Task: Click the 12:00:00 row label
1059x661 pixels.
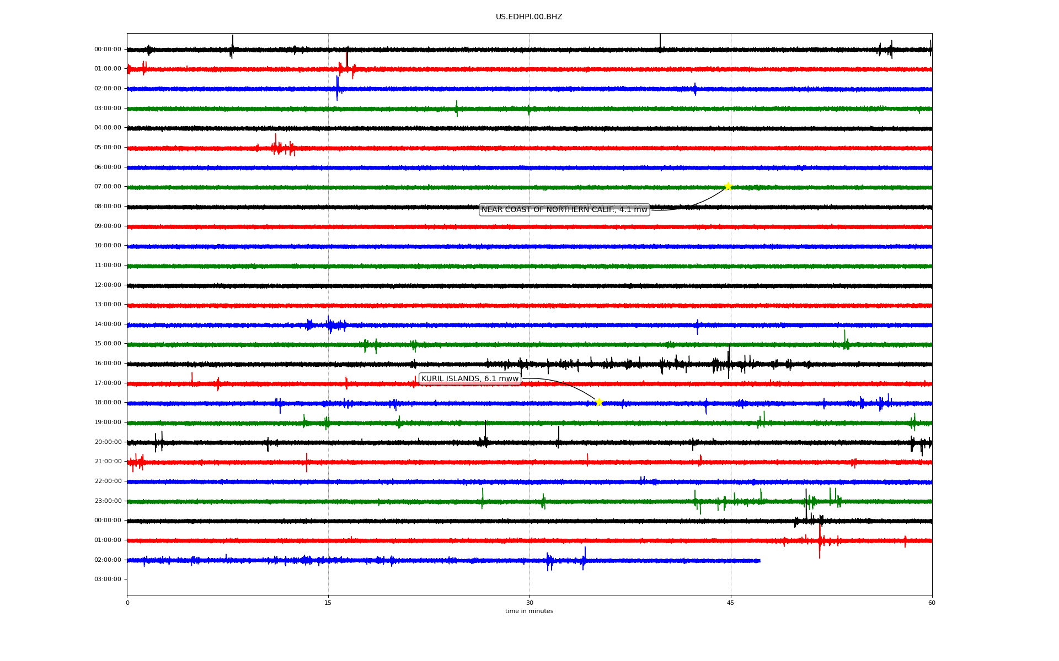Action: (108, 285)
